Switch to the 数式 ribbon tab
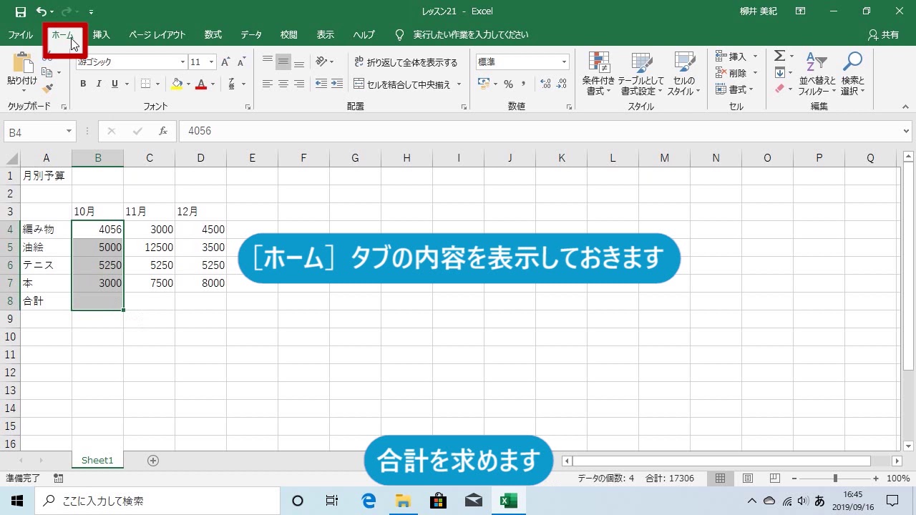The width and height of the screenshot is (916, 515). pyautogui.click(x=212, y=34)
